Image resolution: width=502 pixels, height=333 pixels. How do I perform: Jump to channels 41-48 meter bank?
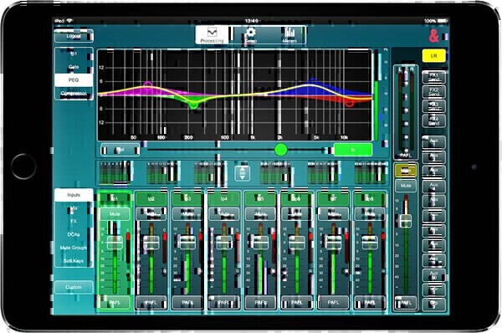[370, 173]
